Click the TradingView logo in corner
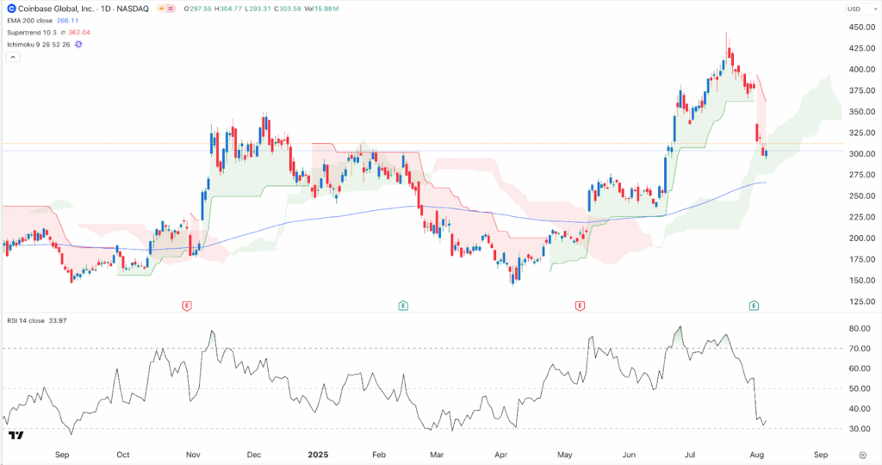This screenshot has height=465, width=882. pos(16,435)
